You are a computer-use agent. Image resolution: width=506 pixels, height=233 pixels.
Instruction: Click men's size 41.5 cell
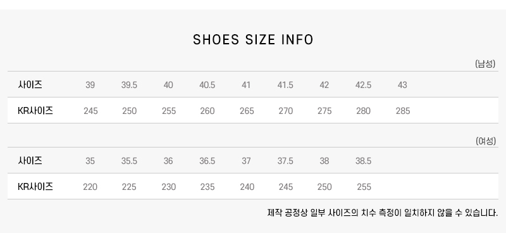point(285,85)
